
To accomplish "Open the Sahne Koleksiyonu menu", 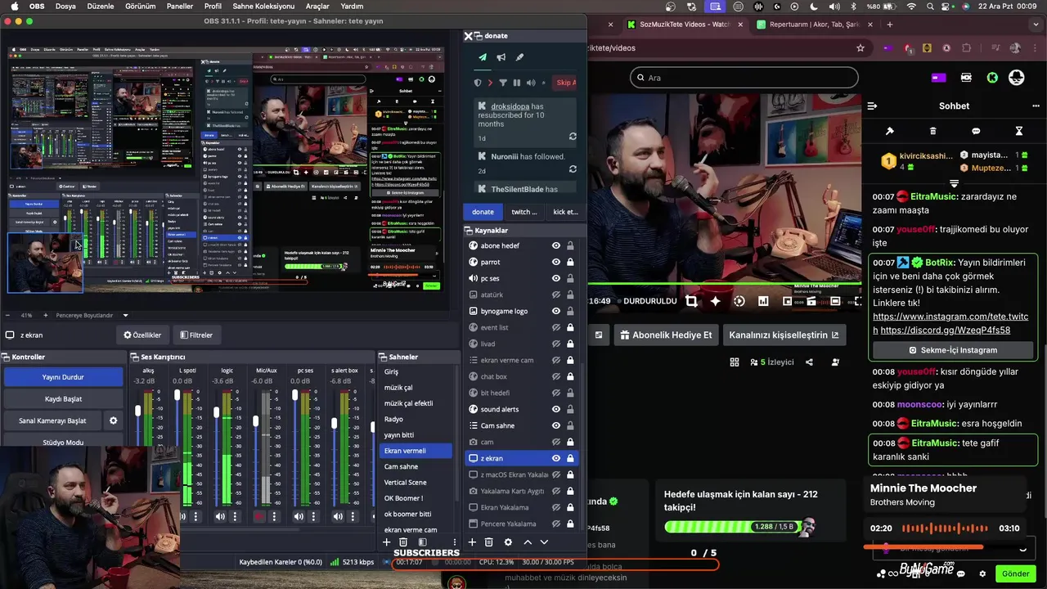I will (263, 6).
